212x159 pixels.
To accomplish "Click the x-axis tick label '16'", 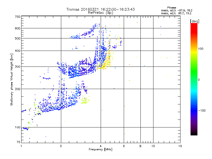I will [180, 146].
